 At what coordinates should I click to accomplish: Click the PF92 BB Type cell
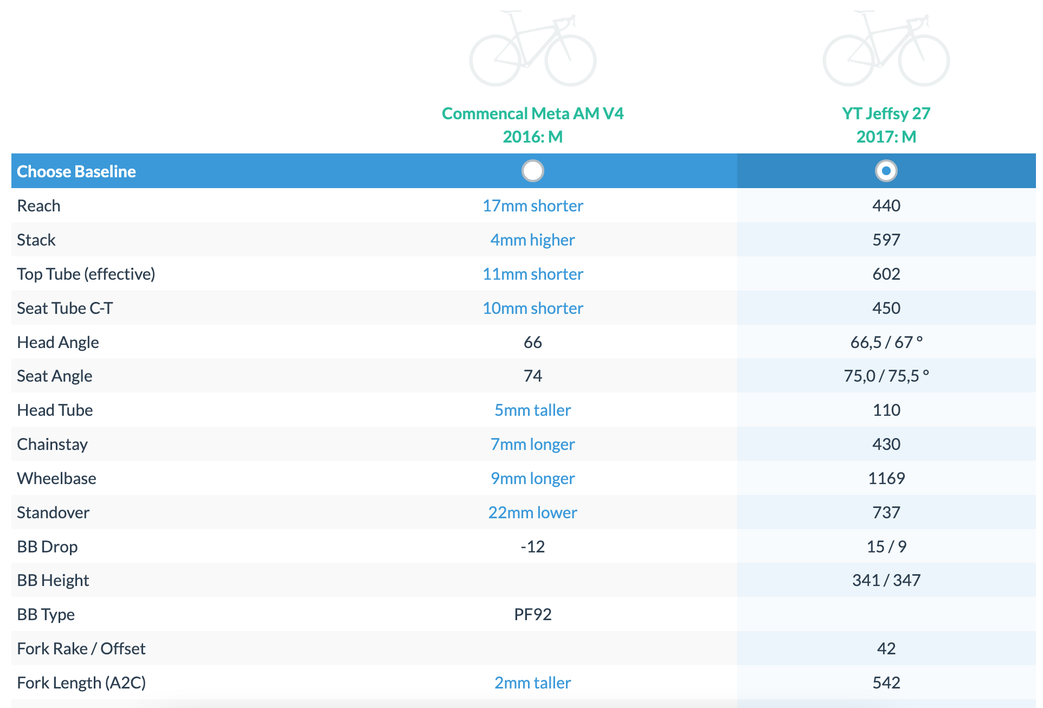532,614
